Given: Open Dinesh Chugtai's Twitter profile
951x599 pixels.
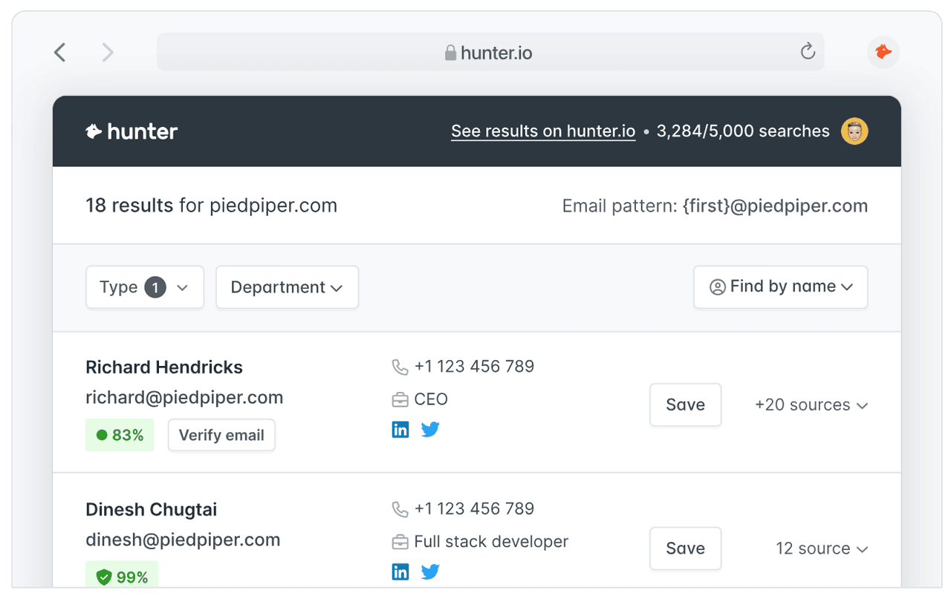Looking at the screenshot, I should tap(430, 572).
